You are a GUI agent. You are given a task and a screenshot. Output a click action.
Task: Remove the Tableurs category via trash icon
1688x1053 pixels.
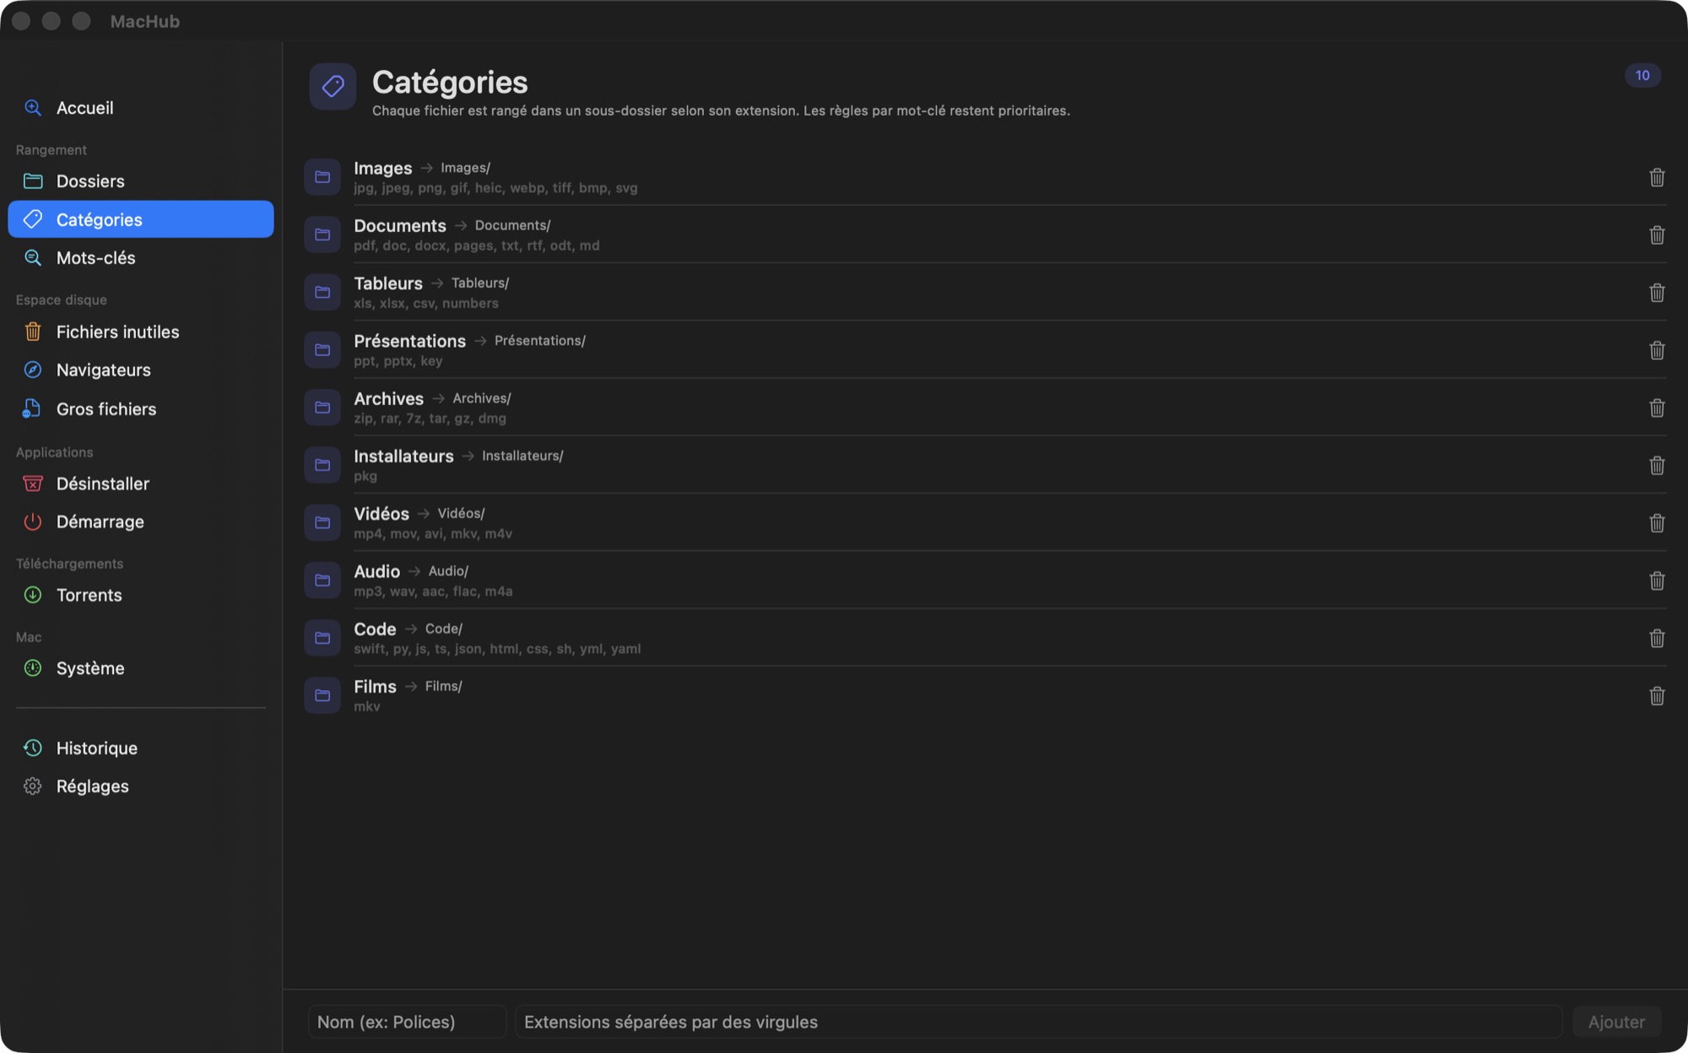coord(1657,293)
